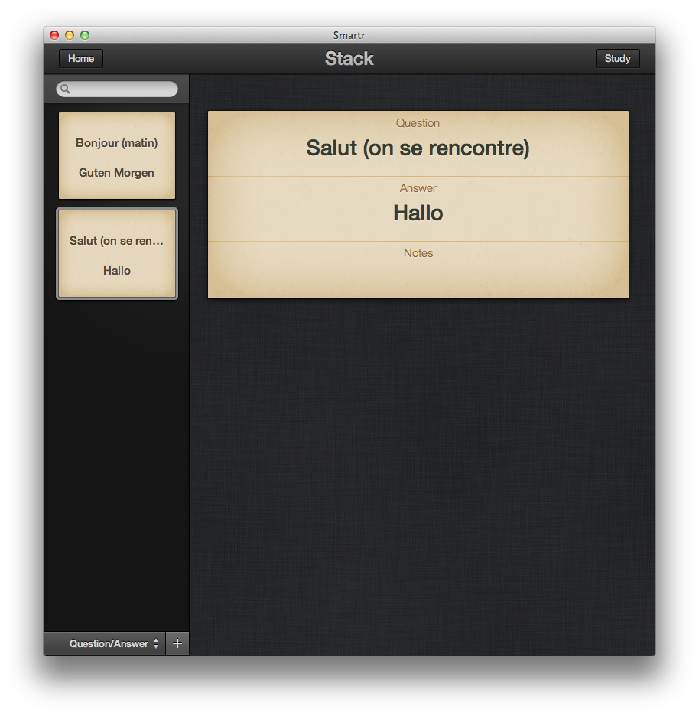The image size is (699, 716).
Task: Minimize the Smartr window with the yellow button
Action: click(x=70, y=35)
